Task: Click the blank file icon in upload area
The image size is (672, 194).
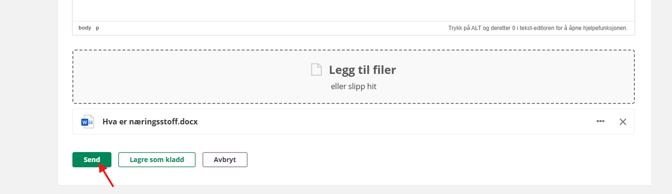Action: point(316,70)
